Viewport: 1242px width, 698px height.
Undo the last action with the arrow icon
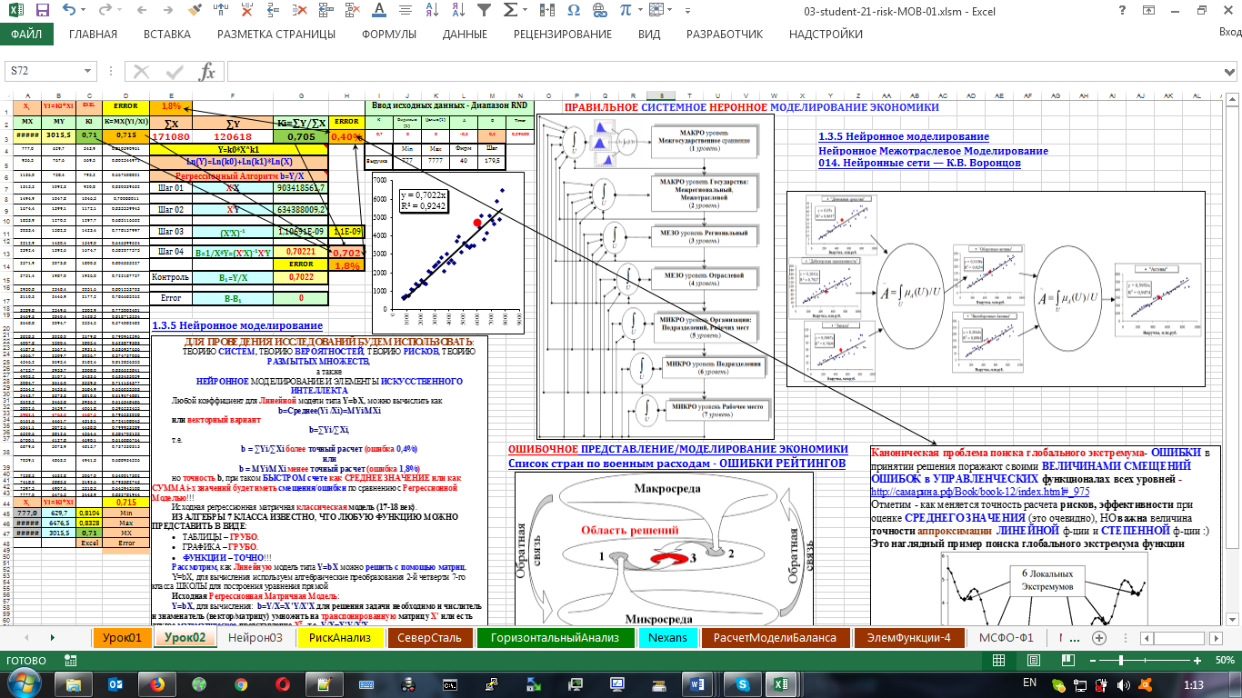pyautogui.click(x=71, y=12)
